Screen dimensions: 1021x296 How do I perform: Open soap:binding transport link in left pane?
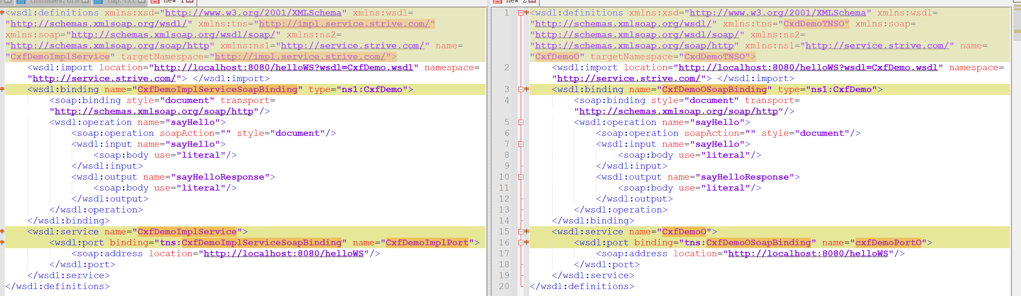point(154,111)
